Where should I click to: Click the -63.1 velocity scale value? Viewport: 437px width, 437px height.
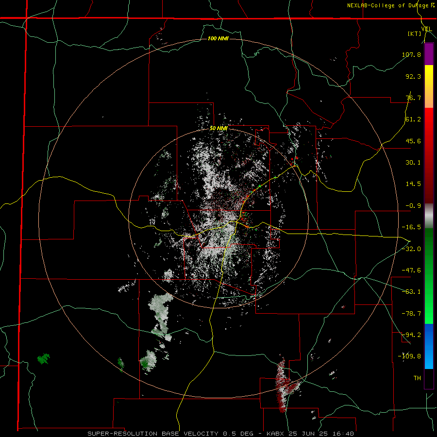(411, 292)
